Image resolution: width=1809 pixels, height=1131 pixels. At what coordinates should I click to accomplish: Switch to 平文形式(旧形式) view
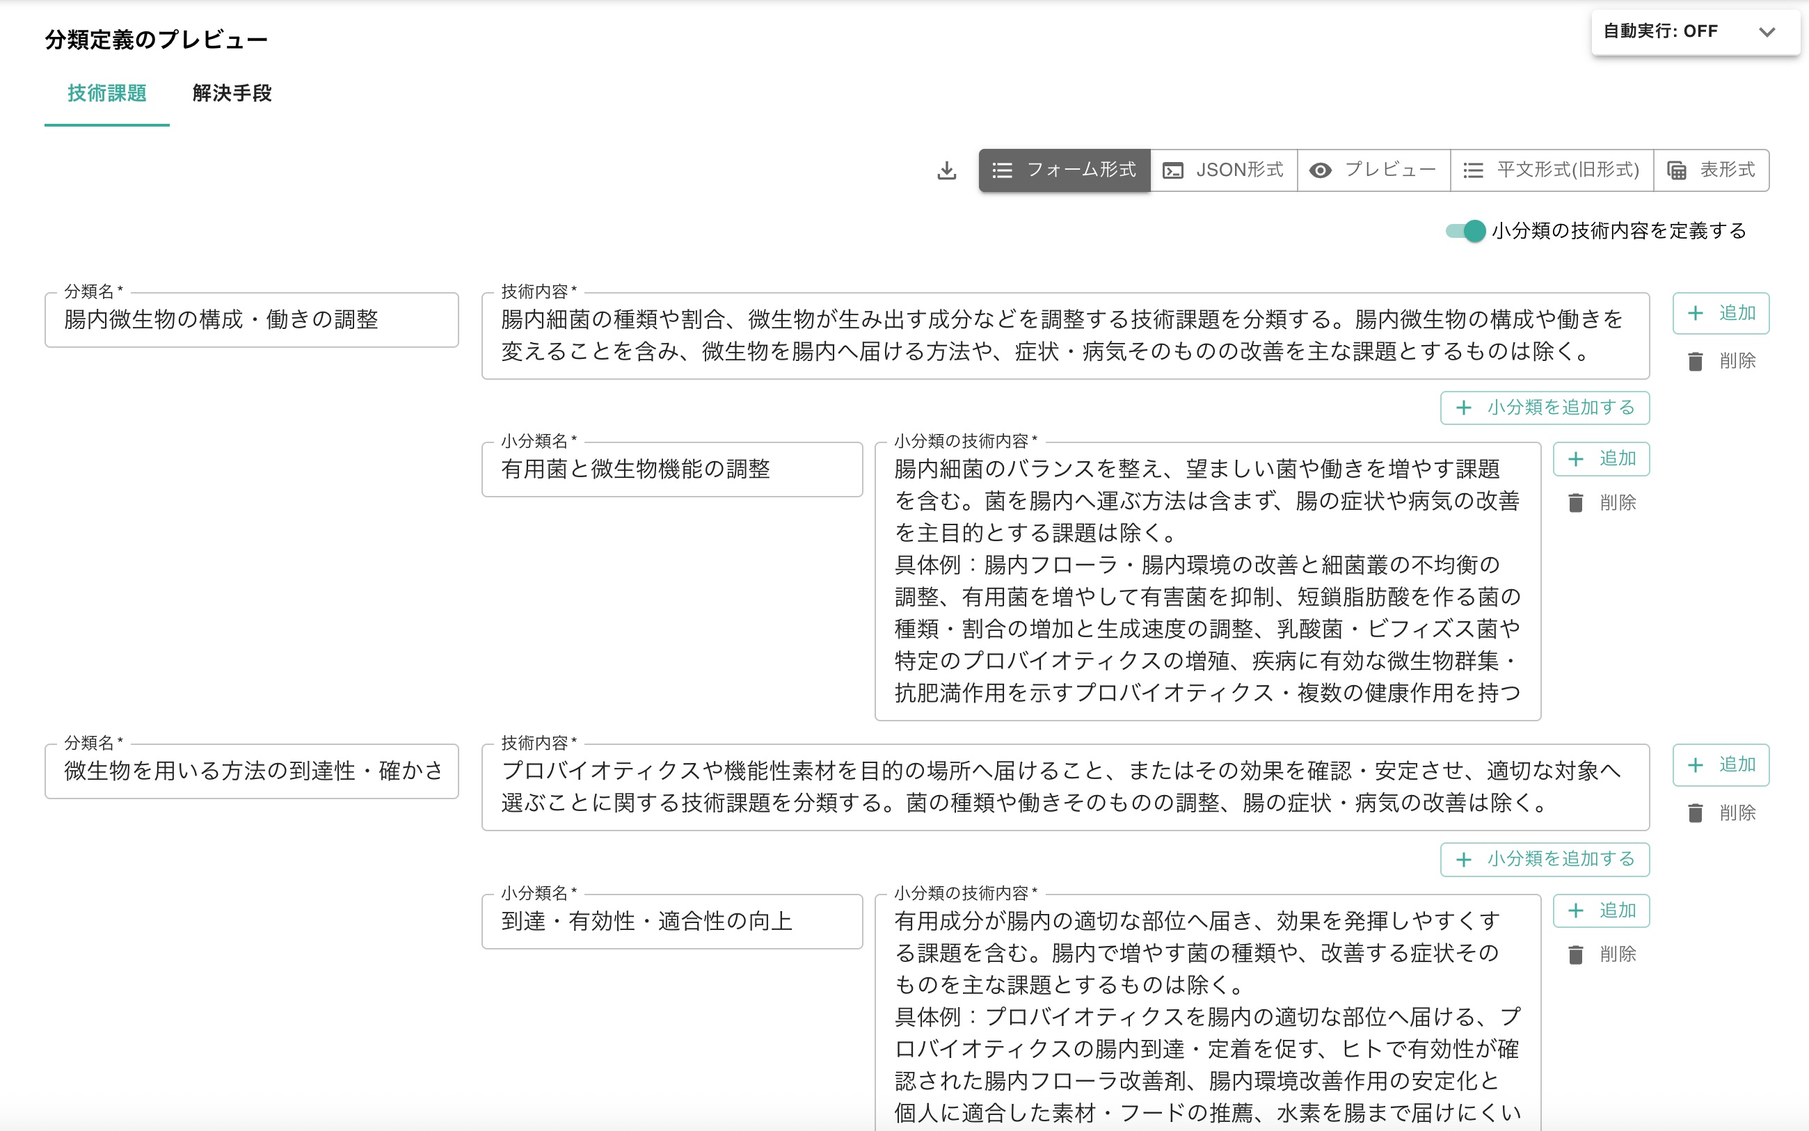coord(1552,170)
